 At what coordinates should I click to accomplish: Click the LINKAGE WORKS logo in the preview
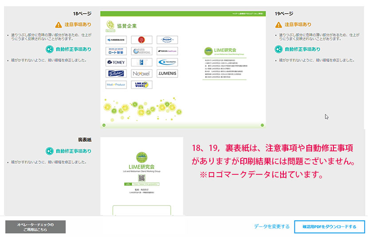click(x=141, y=85)
